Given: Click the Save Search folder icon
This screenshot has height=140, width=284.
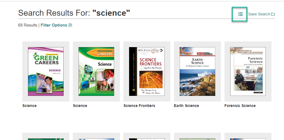Looking at the screenshot, I should pos(273,14).
